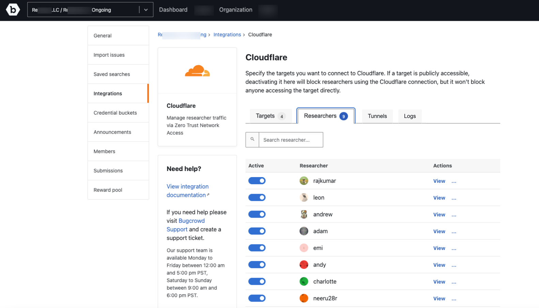Deactivate charlotte's active toggle

[x=257, y=281]
